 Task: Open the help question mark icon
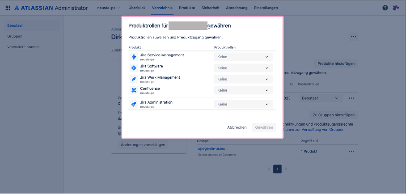coord(385,8)
